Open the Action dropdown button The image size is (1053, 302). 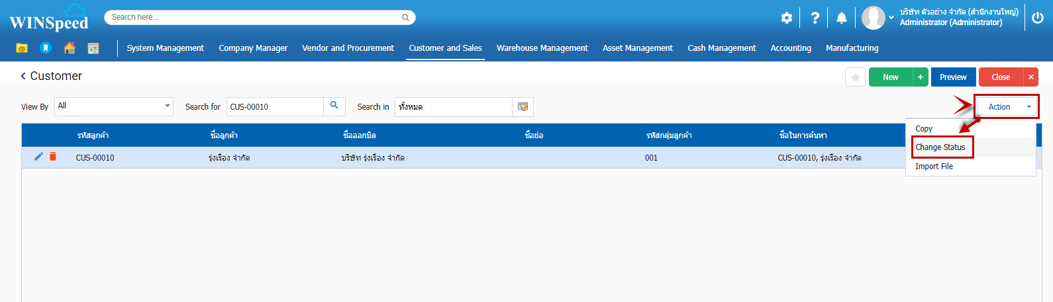point(1006,106)
